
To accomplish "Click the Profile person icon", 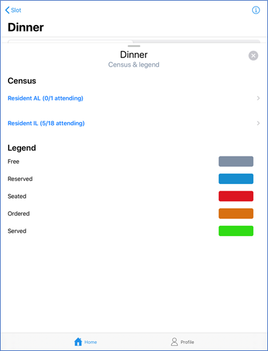I will tap(174, 342).
